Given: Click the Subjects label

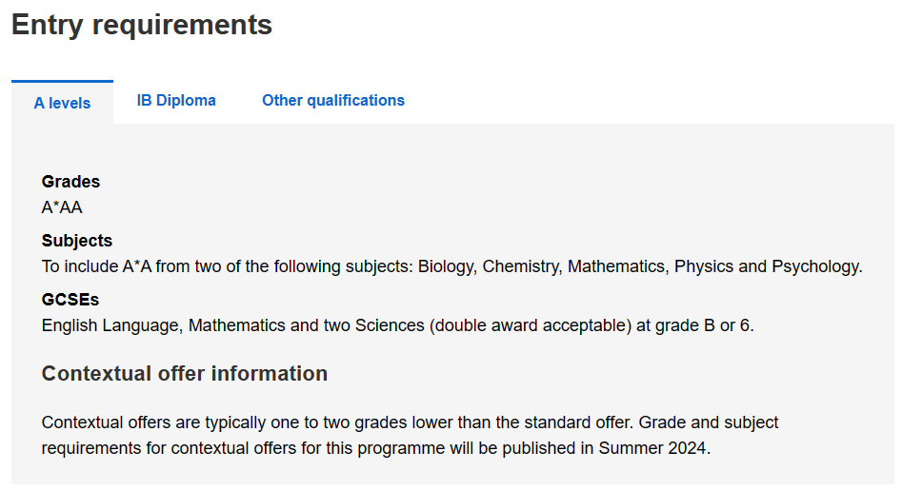Looking at the screenshot, I should coord(77,241).
